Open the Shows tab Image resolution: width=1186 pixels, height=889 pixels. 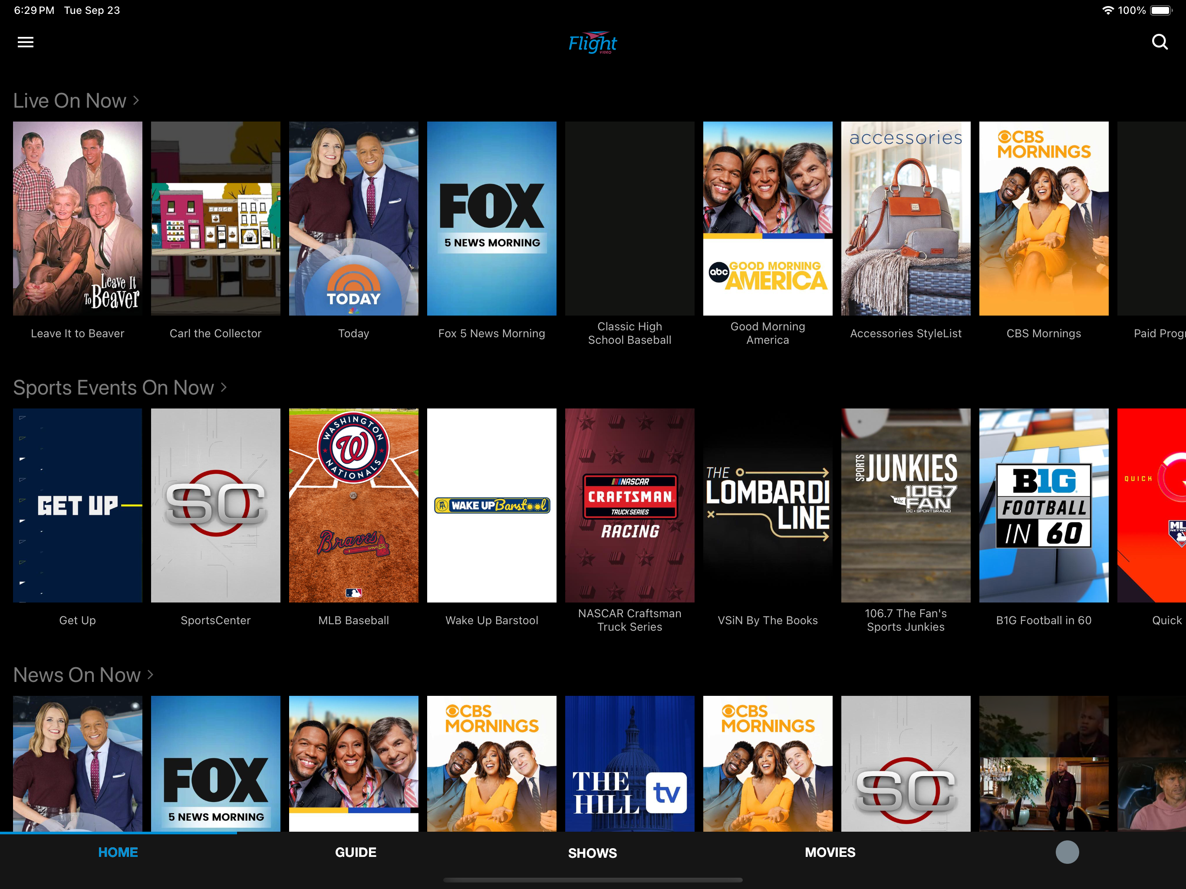click(x=593, y=853)
